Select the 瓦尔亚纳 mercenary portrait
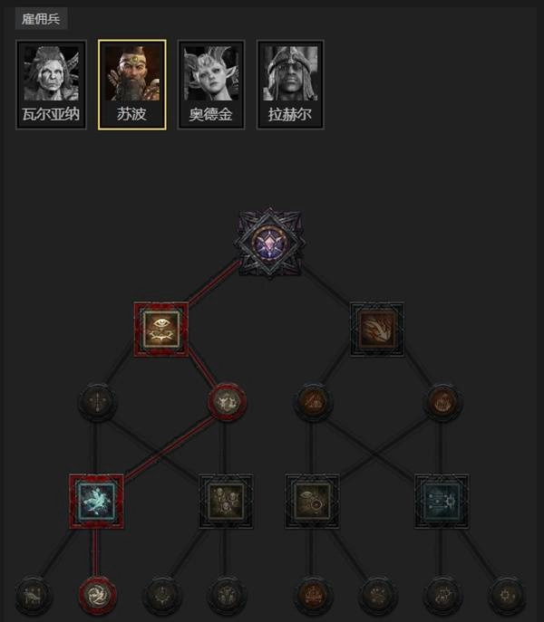The width and height of the screenshot is (544, 622). [x=51, y=84]
